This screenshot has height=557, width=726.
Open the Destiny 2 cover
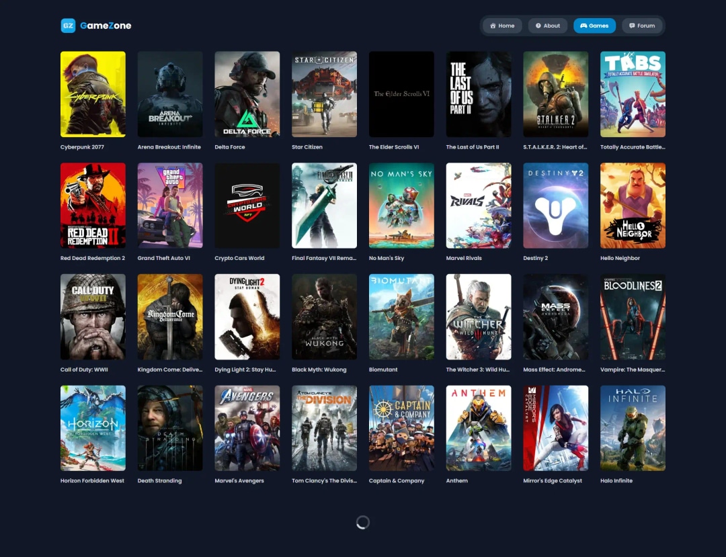click(556, 206)
